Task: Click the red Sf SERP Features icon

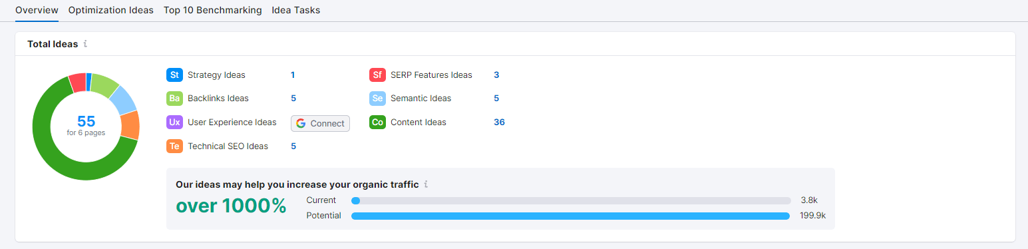Action: [x=377, y=75]
